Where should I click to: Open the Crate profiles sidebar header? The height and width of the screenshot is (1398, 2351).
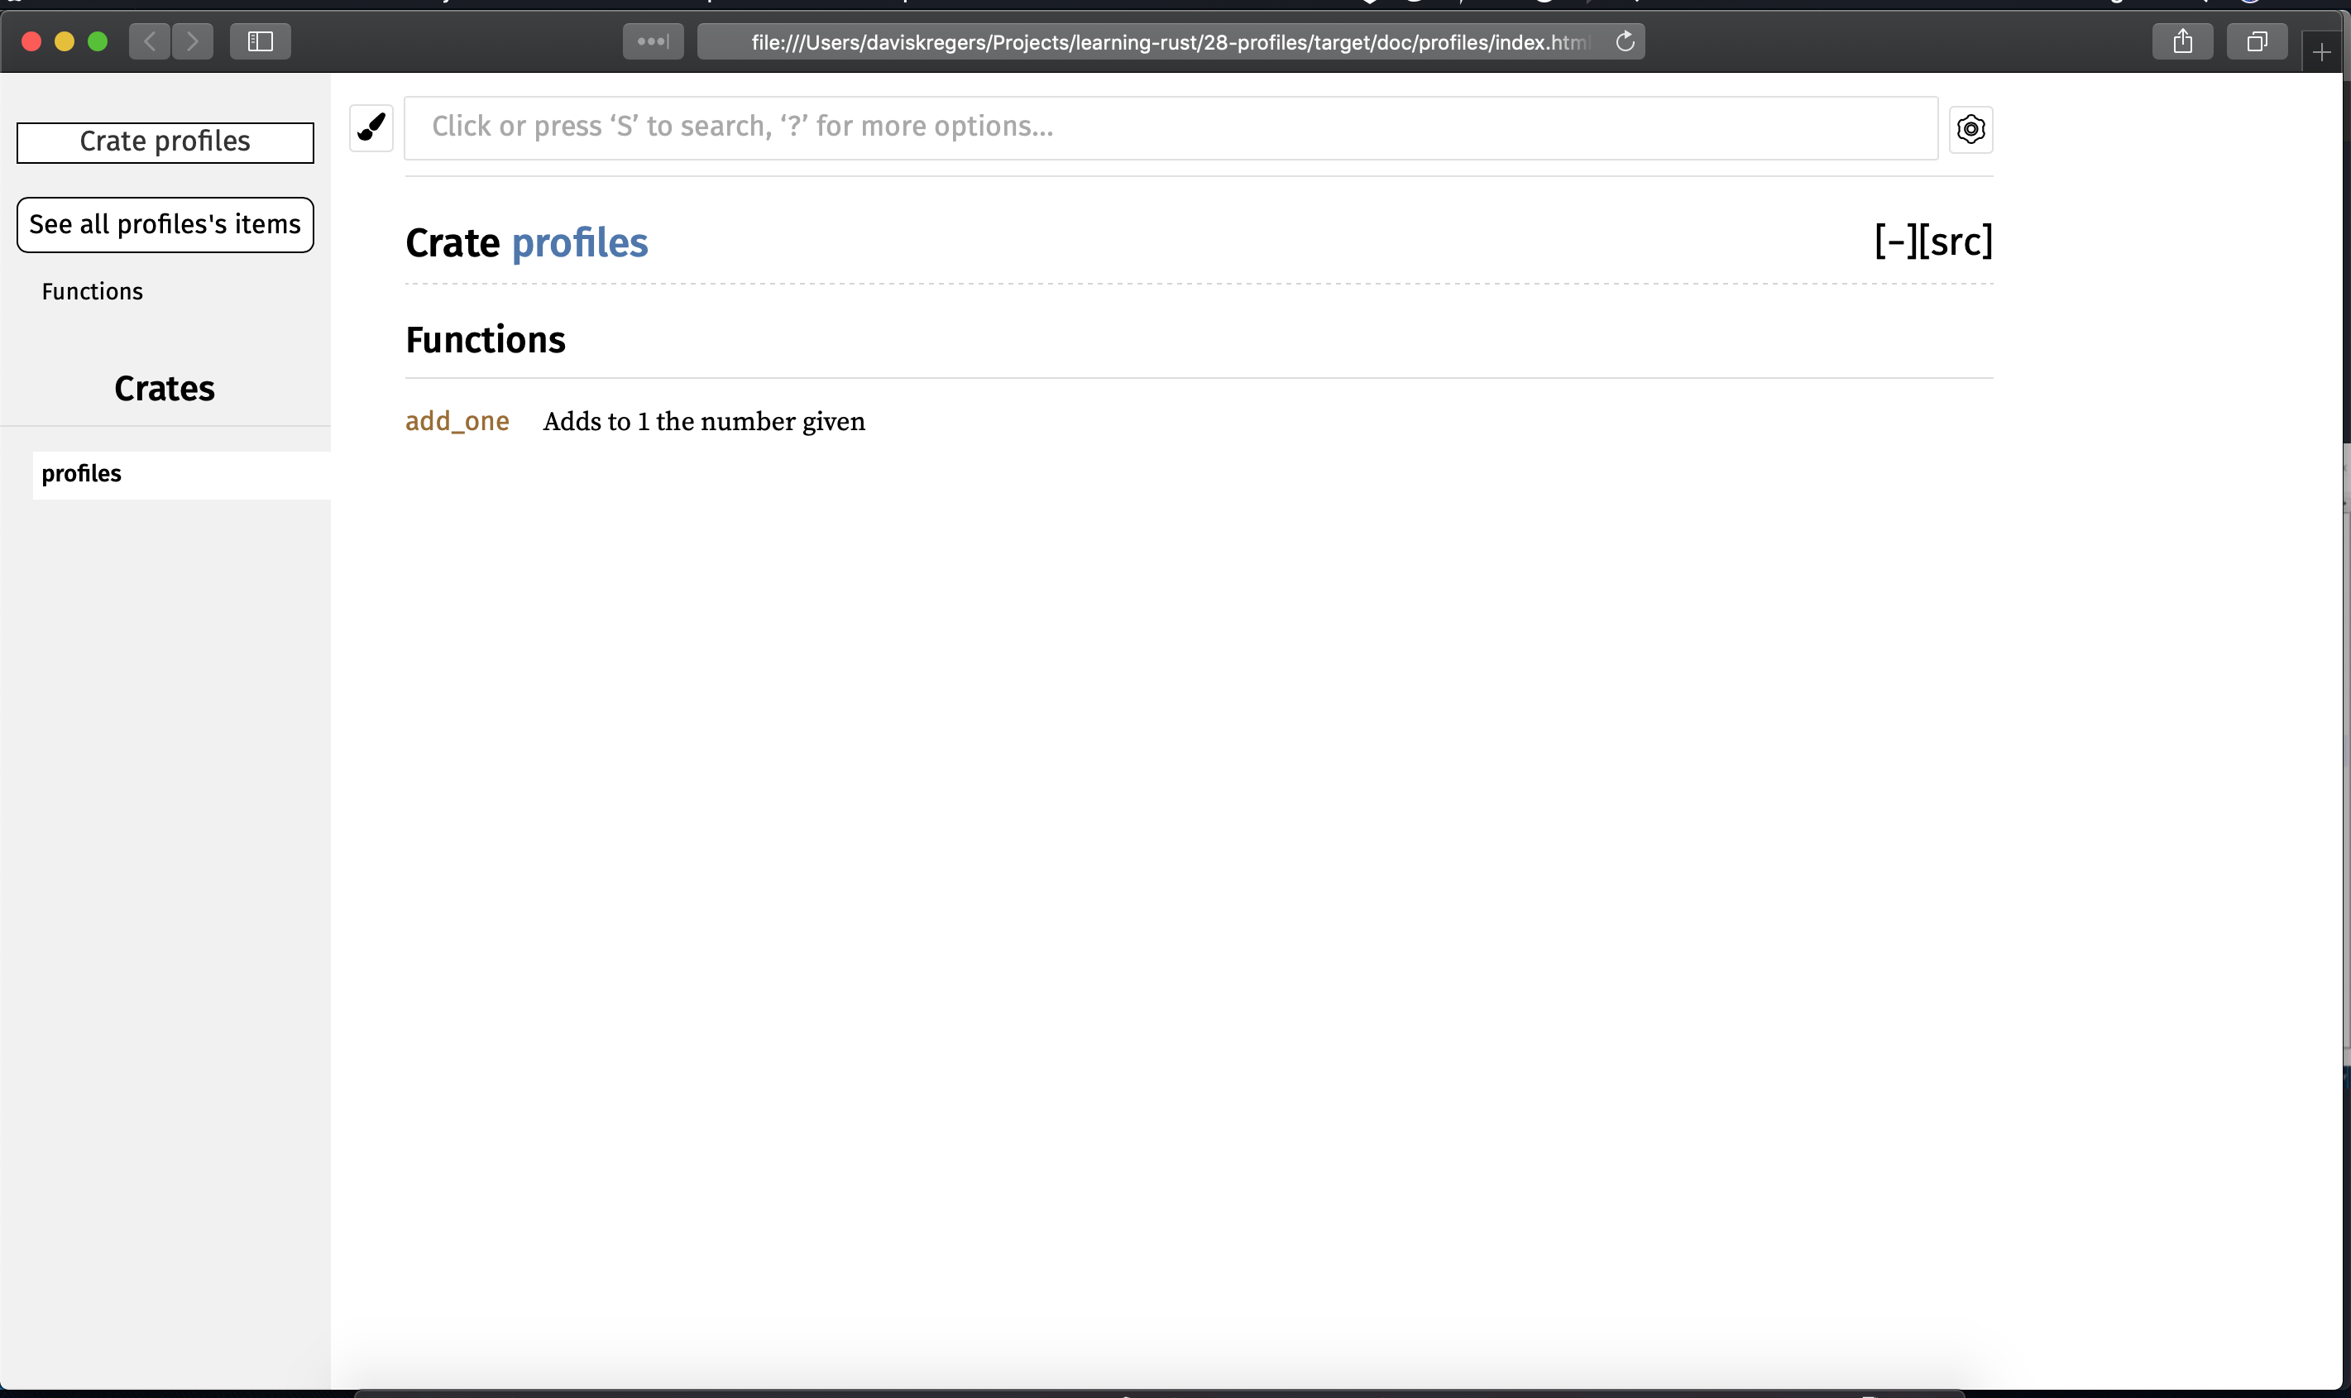(x=165, y=142)
